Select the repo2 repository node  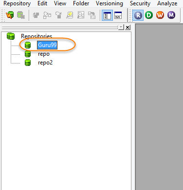pos(45,63)
